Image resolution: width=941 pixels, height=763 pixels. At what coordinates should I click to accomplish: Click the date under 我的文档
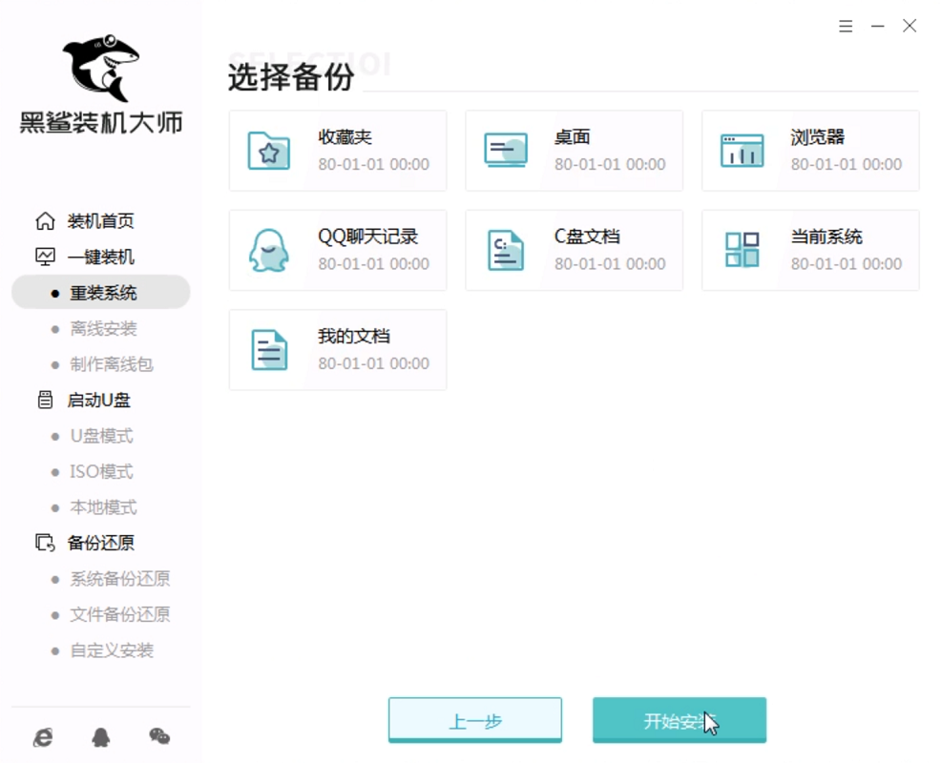point(374,363)
